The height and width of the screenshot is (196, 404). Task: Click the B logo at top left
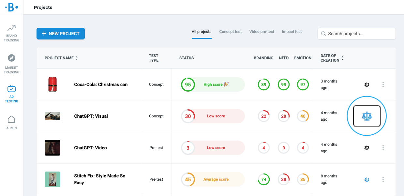point(11,7)
